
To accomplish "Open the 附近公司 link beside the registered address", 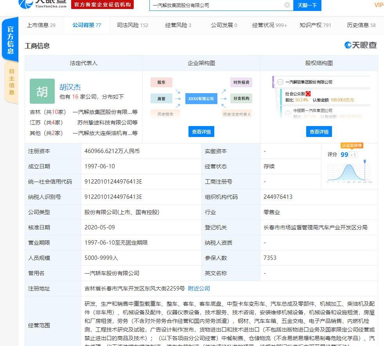I will pyautogui.click(x=199, y=288).
